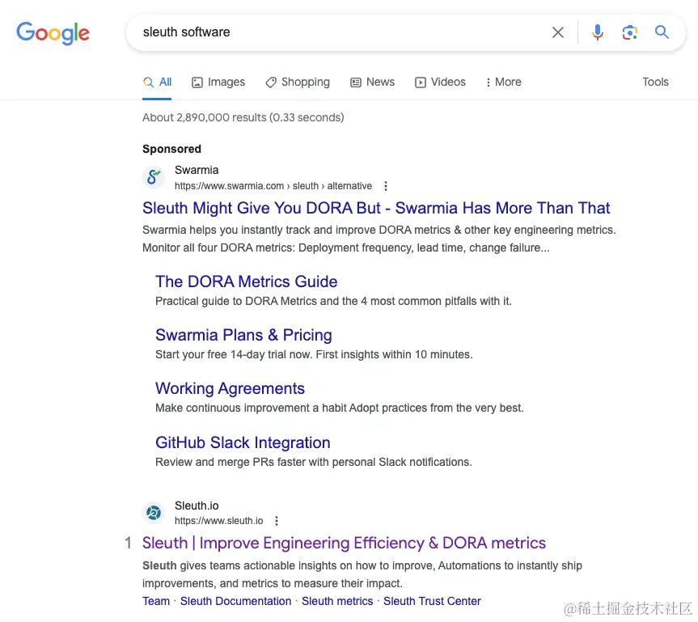Open the three-dot menu beside the Swarmia URL
The width and height of the screenshot is (698, 622).
386,186
